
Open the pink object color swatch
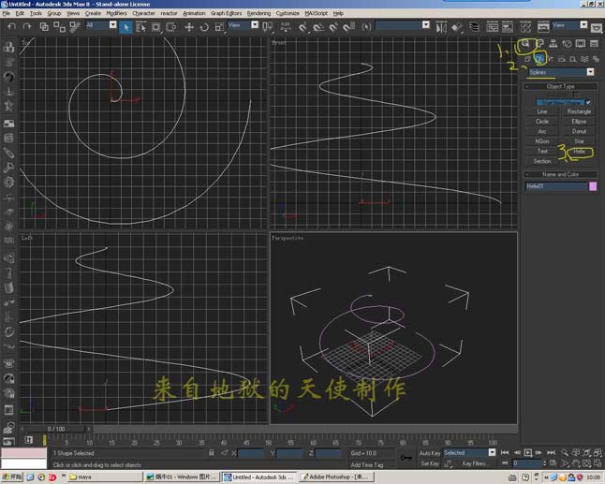[x=593, y=186]
